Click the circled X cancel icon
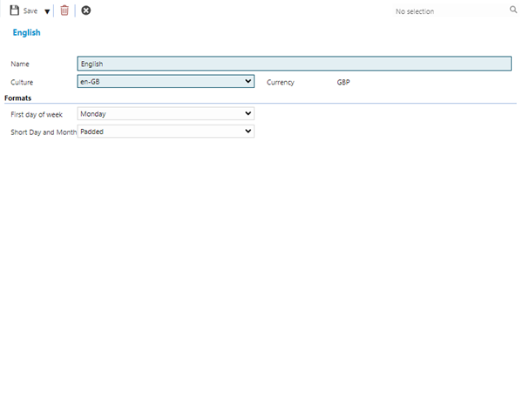Viewport: 523px width, 399px height. coord(85,10)
